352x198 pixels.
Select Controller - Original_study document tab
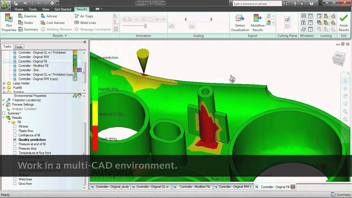coord(110,187)
